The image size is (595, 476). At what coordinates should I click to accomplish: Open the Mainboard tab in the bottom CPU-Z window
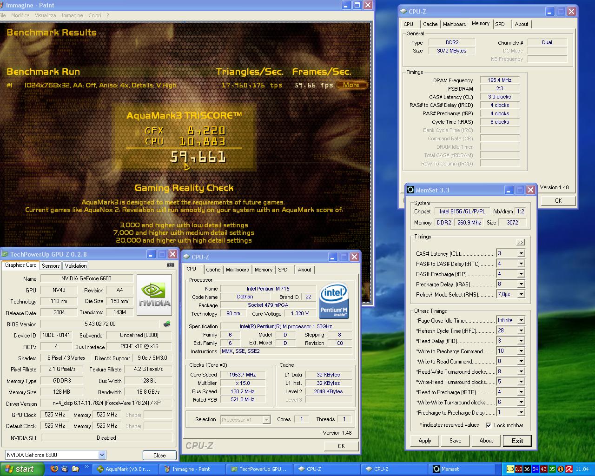pyautogui.click(x=238, y=270)
